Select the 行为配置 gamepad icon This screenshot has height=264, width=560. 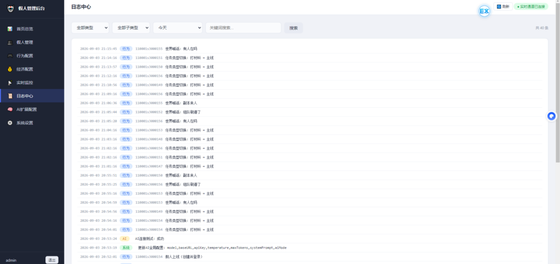pos(10,56)
